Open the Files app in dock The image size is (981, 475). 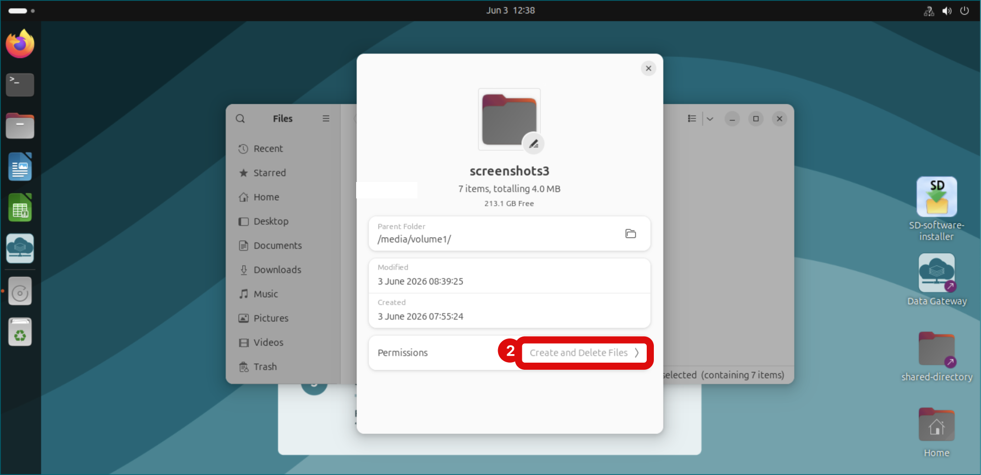point(20,126)
